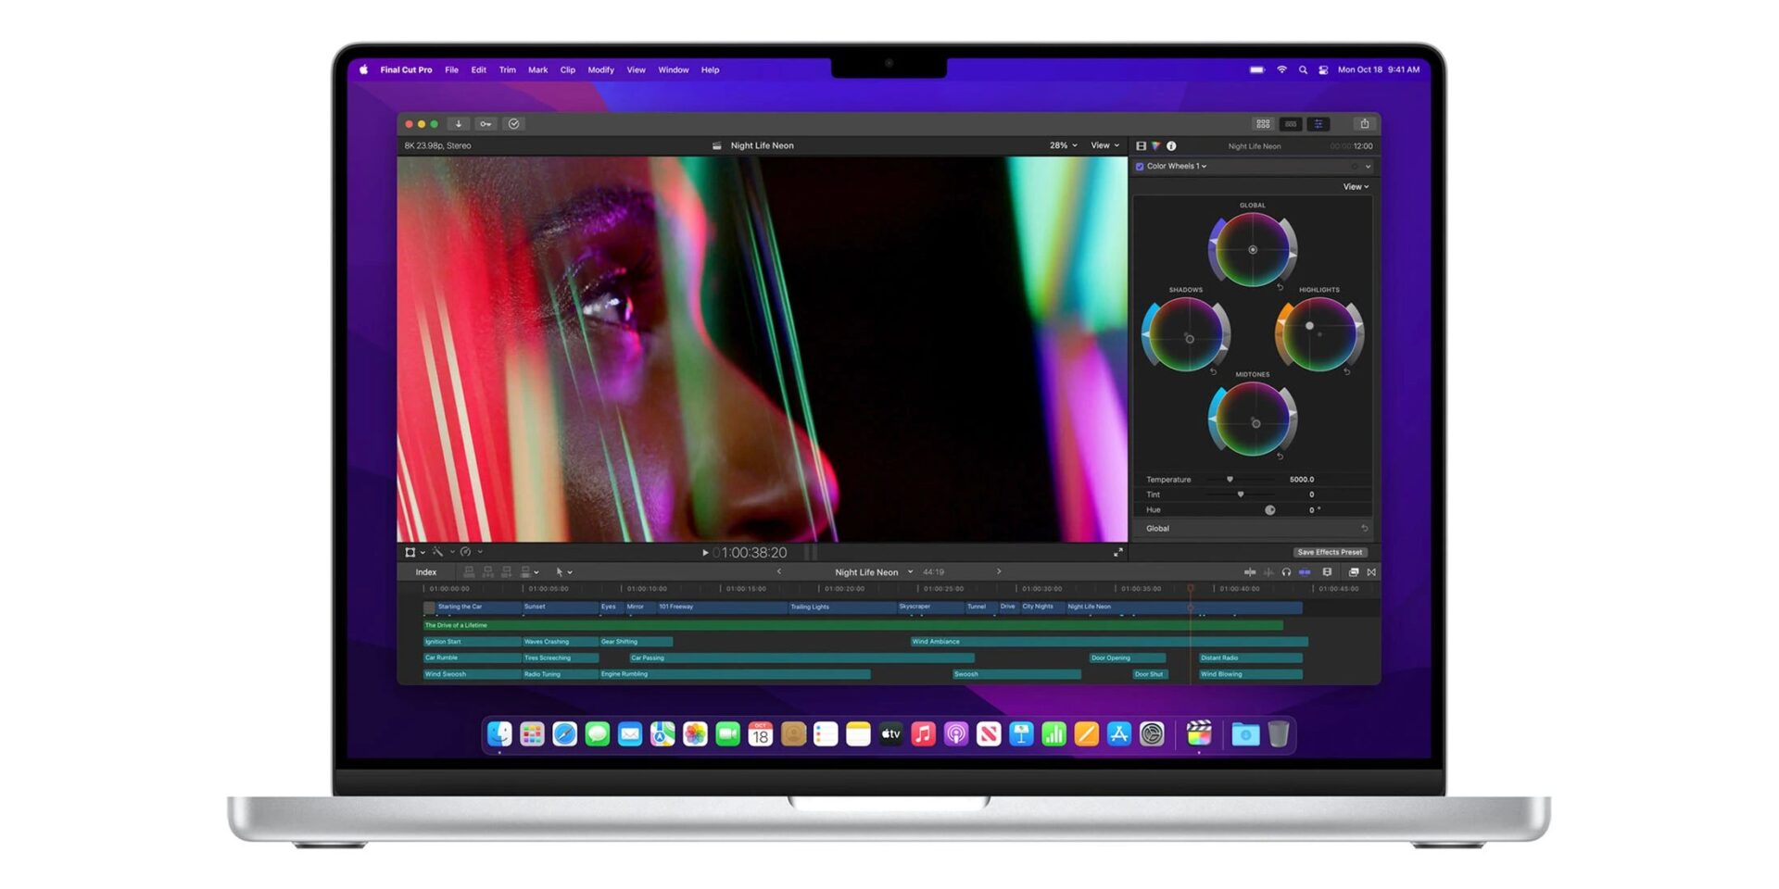Open the Keyword Editor key icon
Image resolution: width=1779 pixels, height=889 pixels.
coord(486,124)
